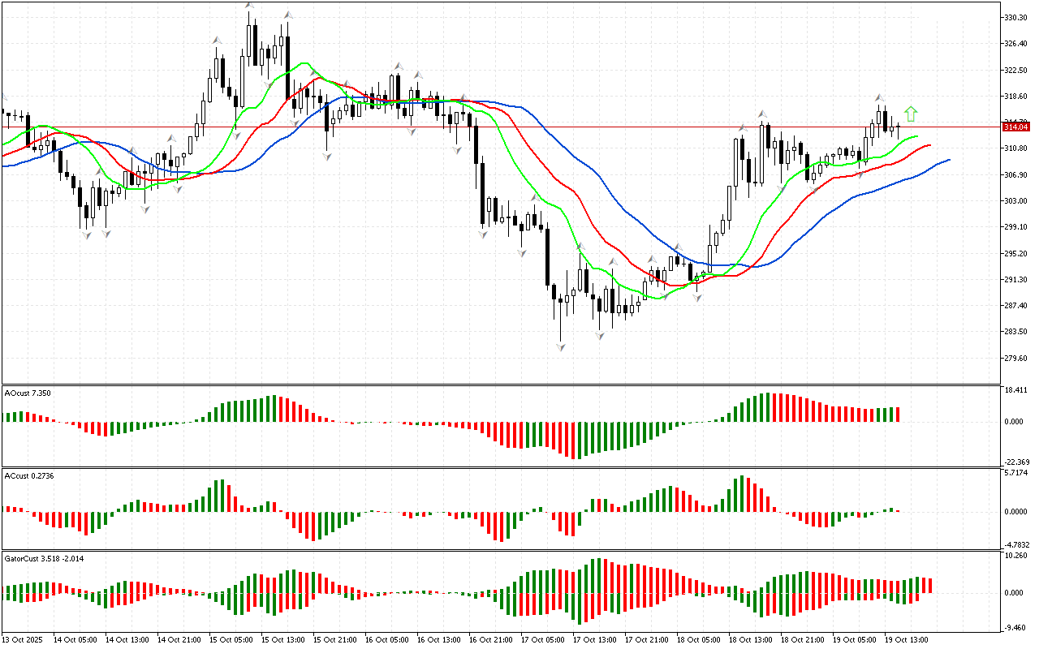
Task: Click the 18.411 scale value in AO panel
Action: (x=1017, y=390)
